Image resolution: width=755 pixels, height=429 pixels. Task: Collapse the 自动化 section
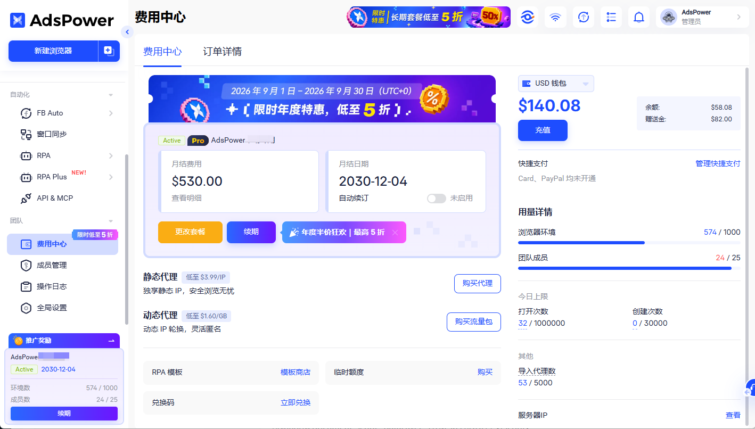(111, 95)
